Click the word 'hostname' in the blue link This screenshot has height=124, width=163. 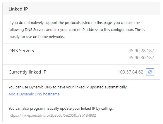tap(51, 94)
